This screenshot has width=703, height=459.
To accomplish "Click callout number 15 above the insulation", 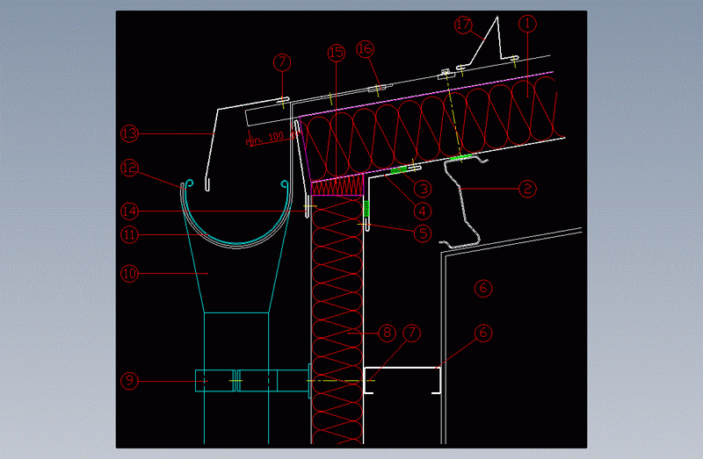I will [336, 54].
